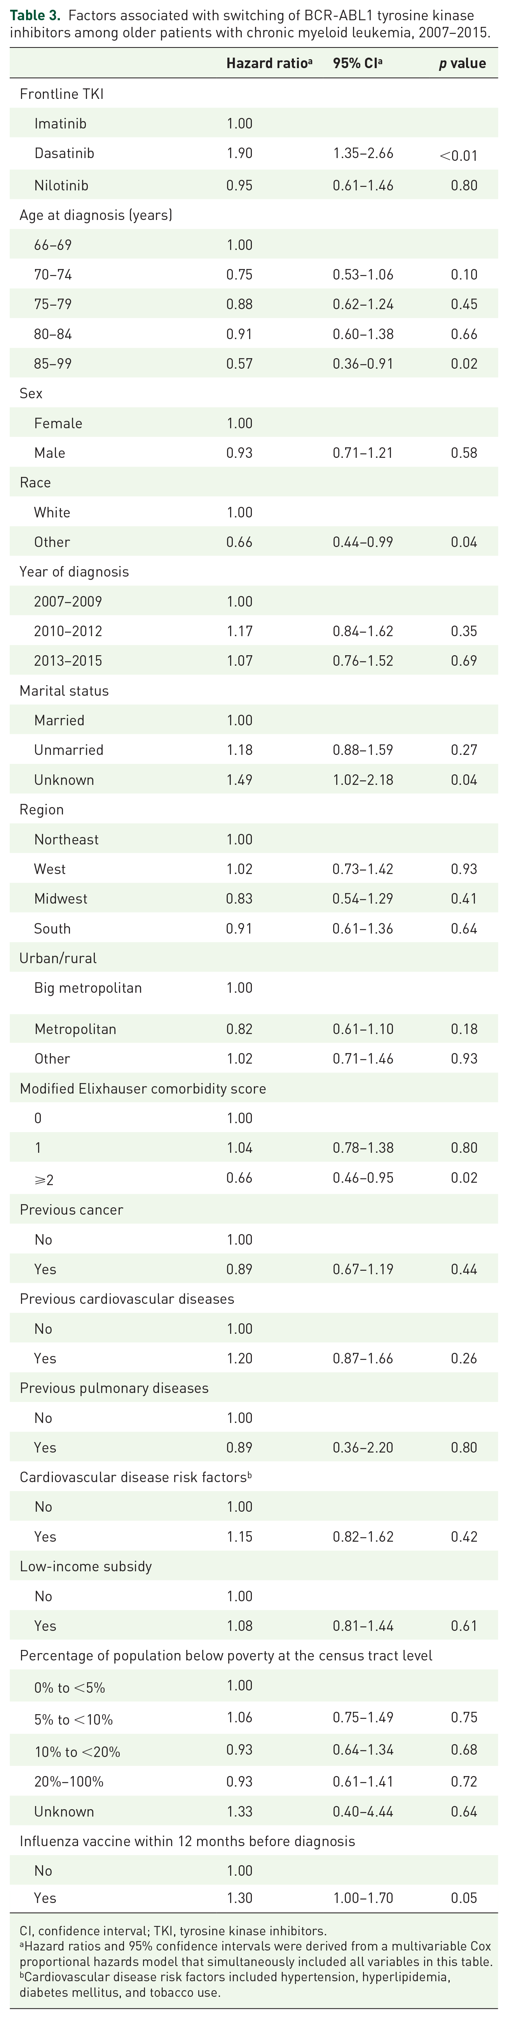
Task: Click the Previous cardiovascular diseases heading
Action: pyautogui.click(x=127, y=1300)
